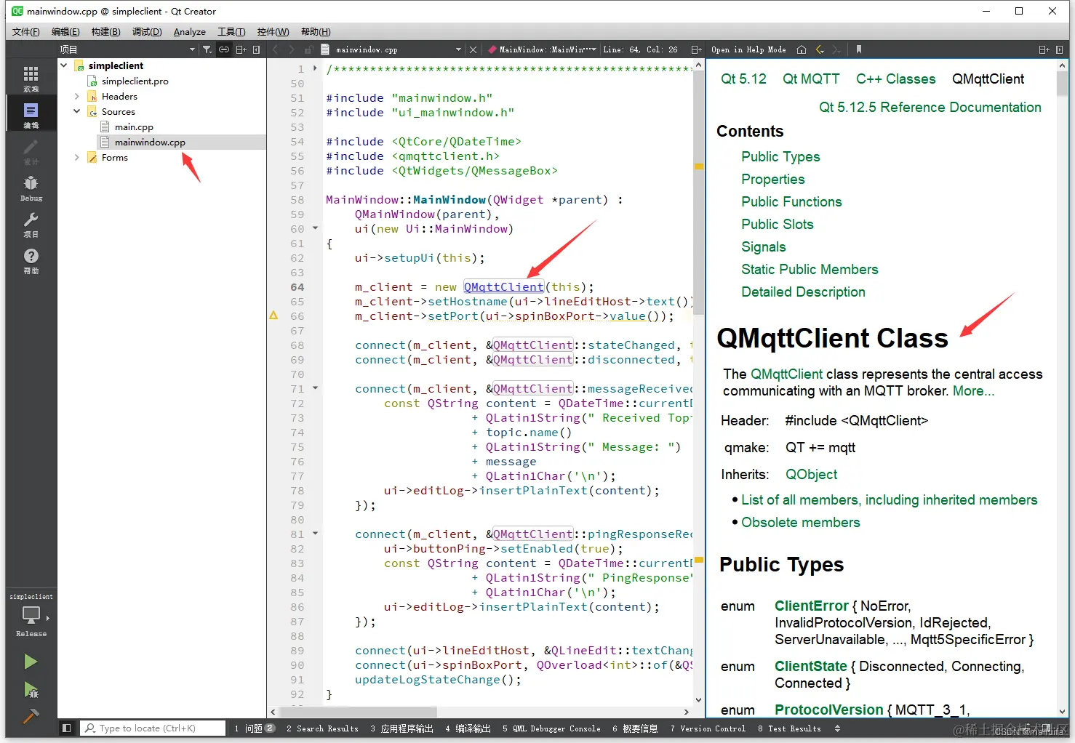The image size is (1075, 743).
Task: Close the mainwindow.cpp document
Action: [473, 49]
